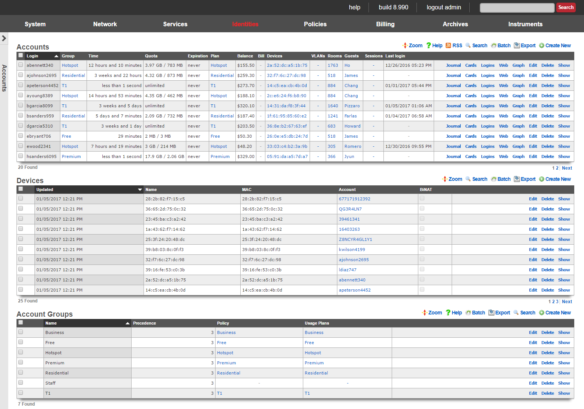
Task: Click the Search magnifier in Account Groups
Action: [x=516, y=313]
